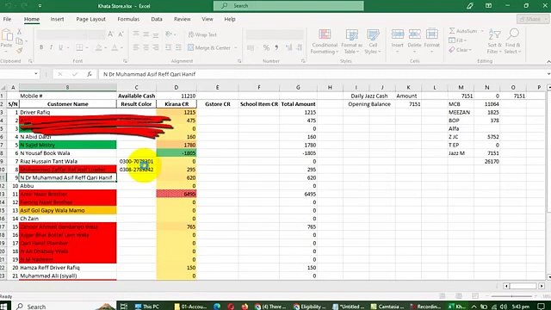Viewport: 551px width, 310px height.
Task: Toggle Underline formatting
Action: point(61,47)
